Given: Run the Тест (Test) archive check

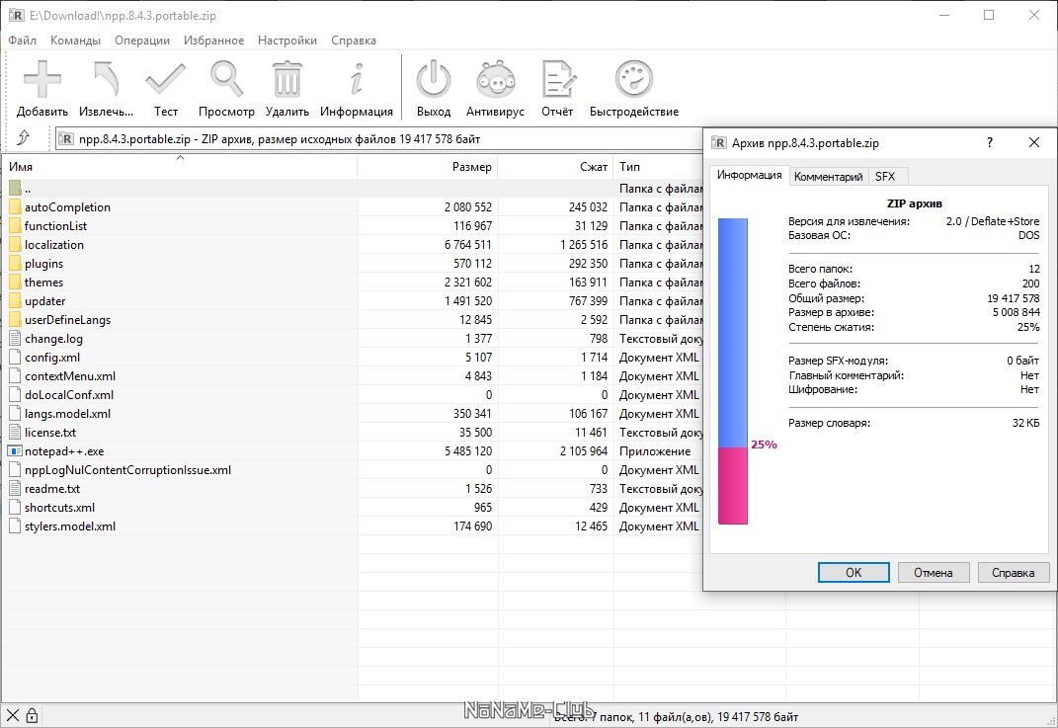Looking at the screenshot, I should 165,88.
